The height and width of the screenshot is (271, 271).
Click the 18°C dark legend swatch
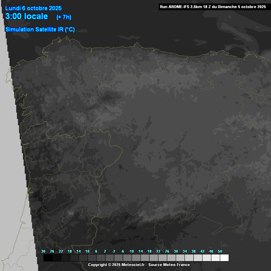[74, 258]
